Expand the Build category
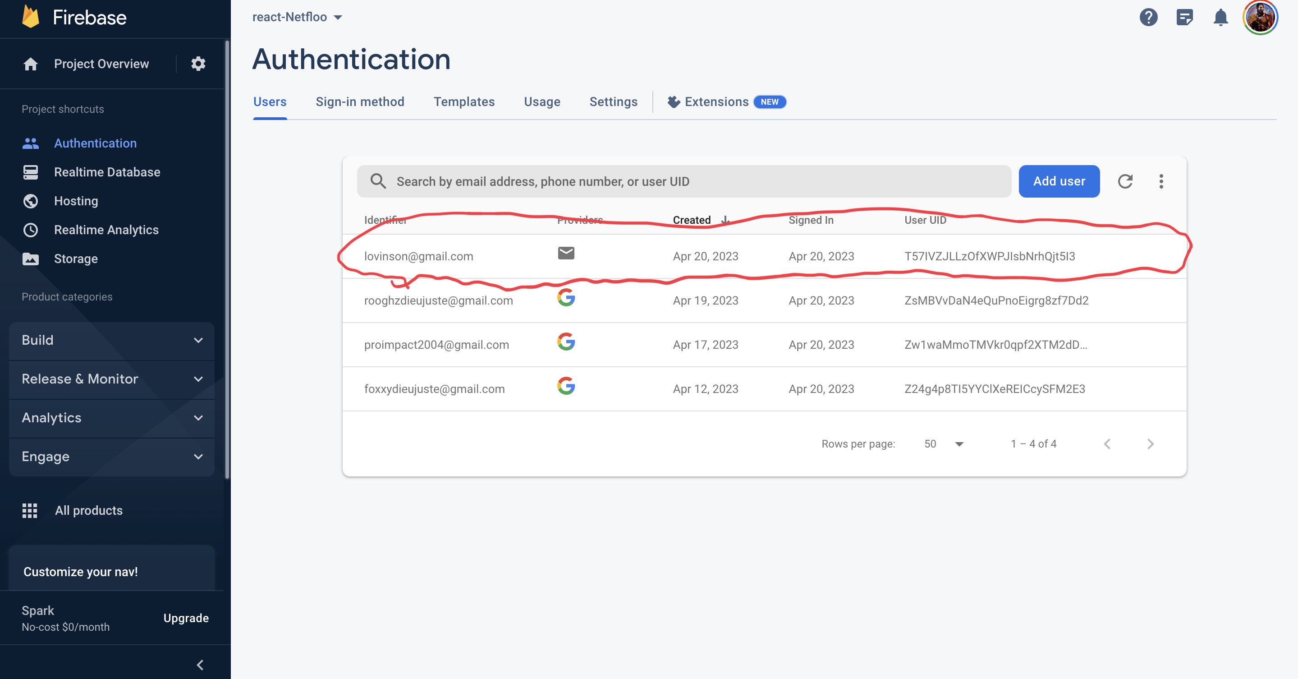1298x679 pixels. [112, 340]
